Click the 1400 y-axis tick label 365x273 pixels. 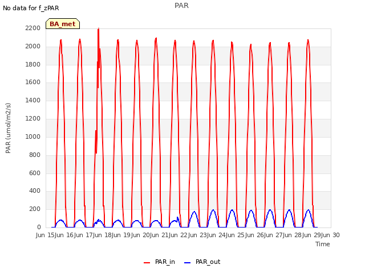(33, 100)
